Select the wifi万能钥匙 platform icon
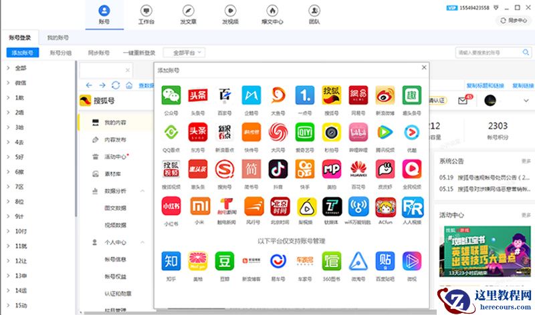 pos(358,206)
